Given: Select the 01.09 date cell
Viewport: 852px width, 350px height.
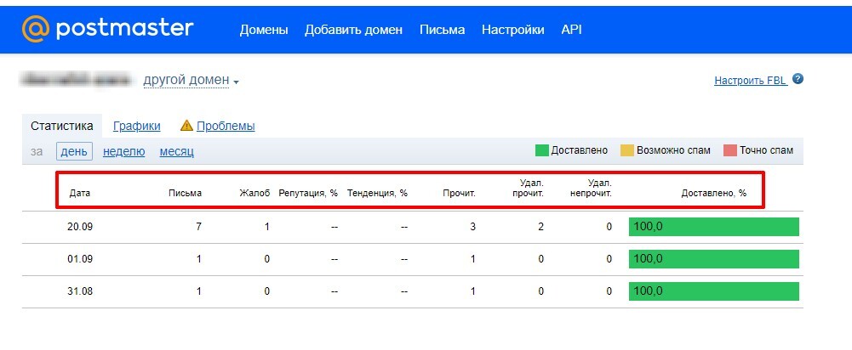Looking at the screenshot, I should pyautogui.click(x=80, y=259).
